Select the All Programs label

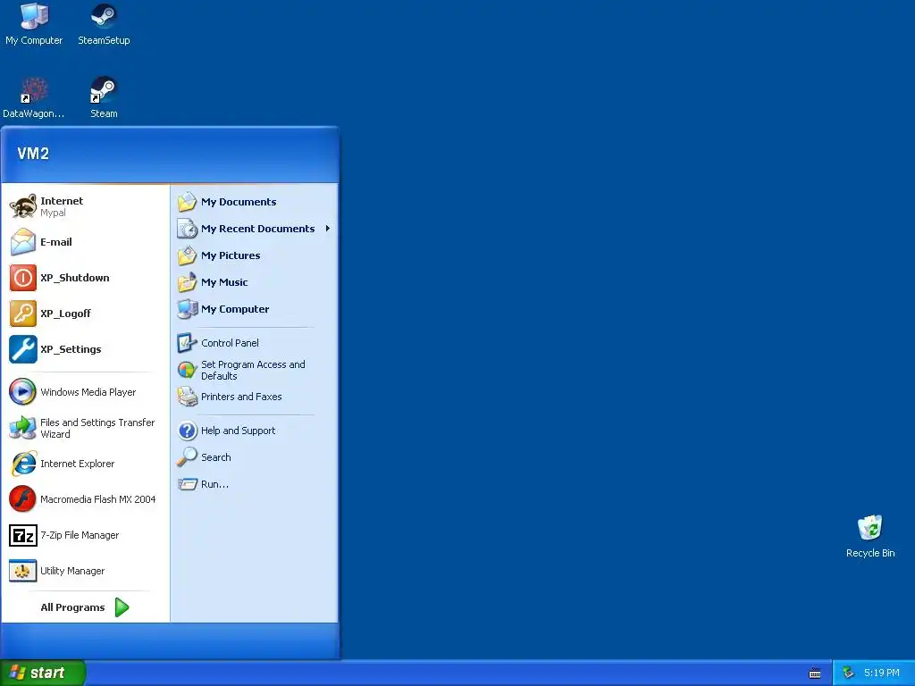[x=72, y=607]
